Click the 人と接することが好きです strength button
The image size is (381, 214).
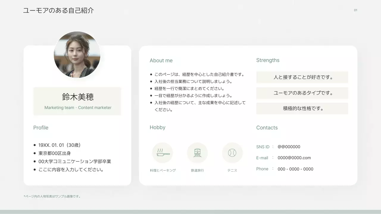tap(302, 77)
